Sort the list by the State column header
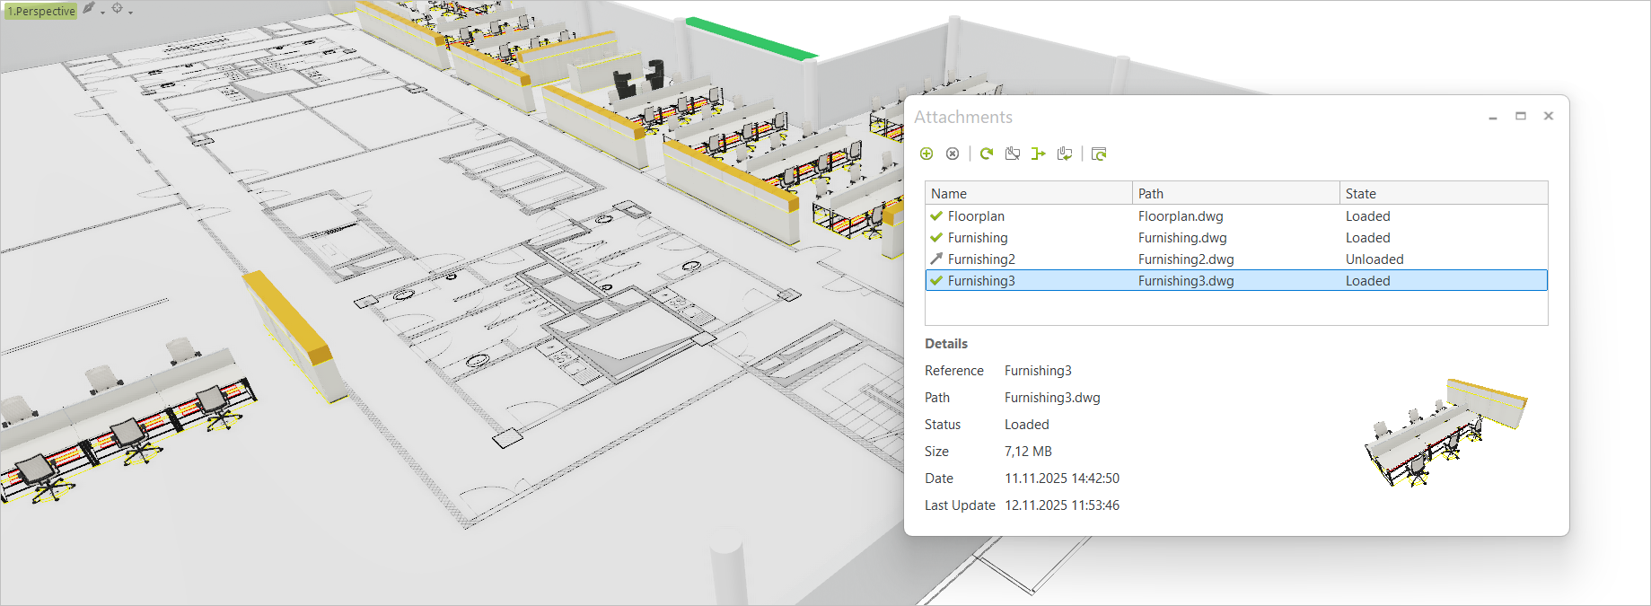 [1444, 193]
